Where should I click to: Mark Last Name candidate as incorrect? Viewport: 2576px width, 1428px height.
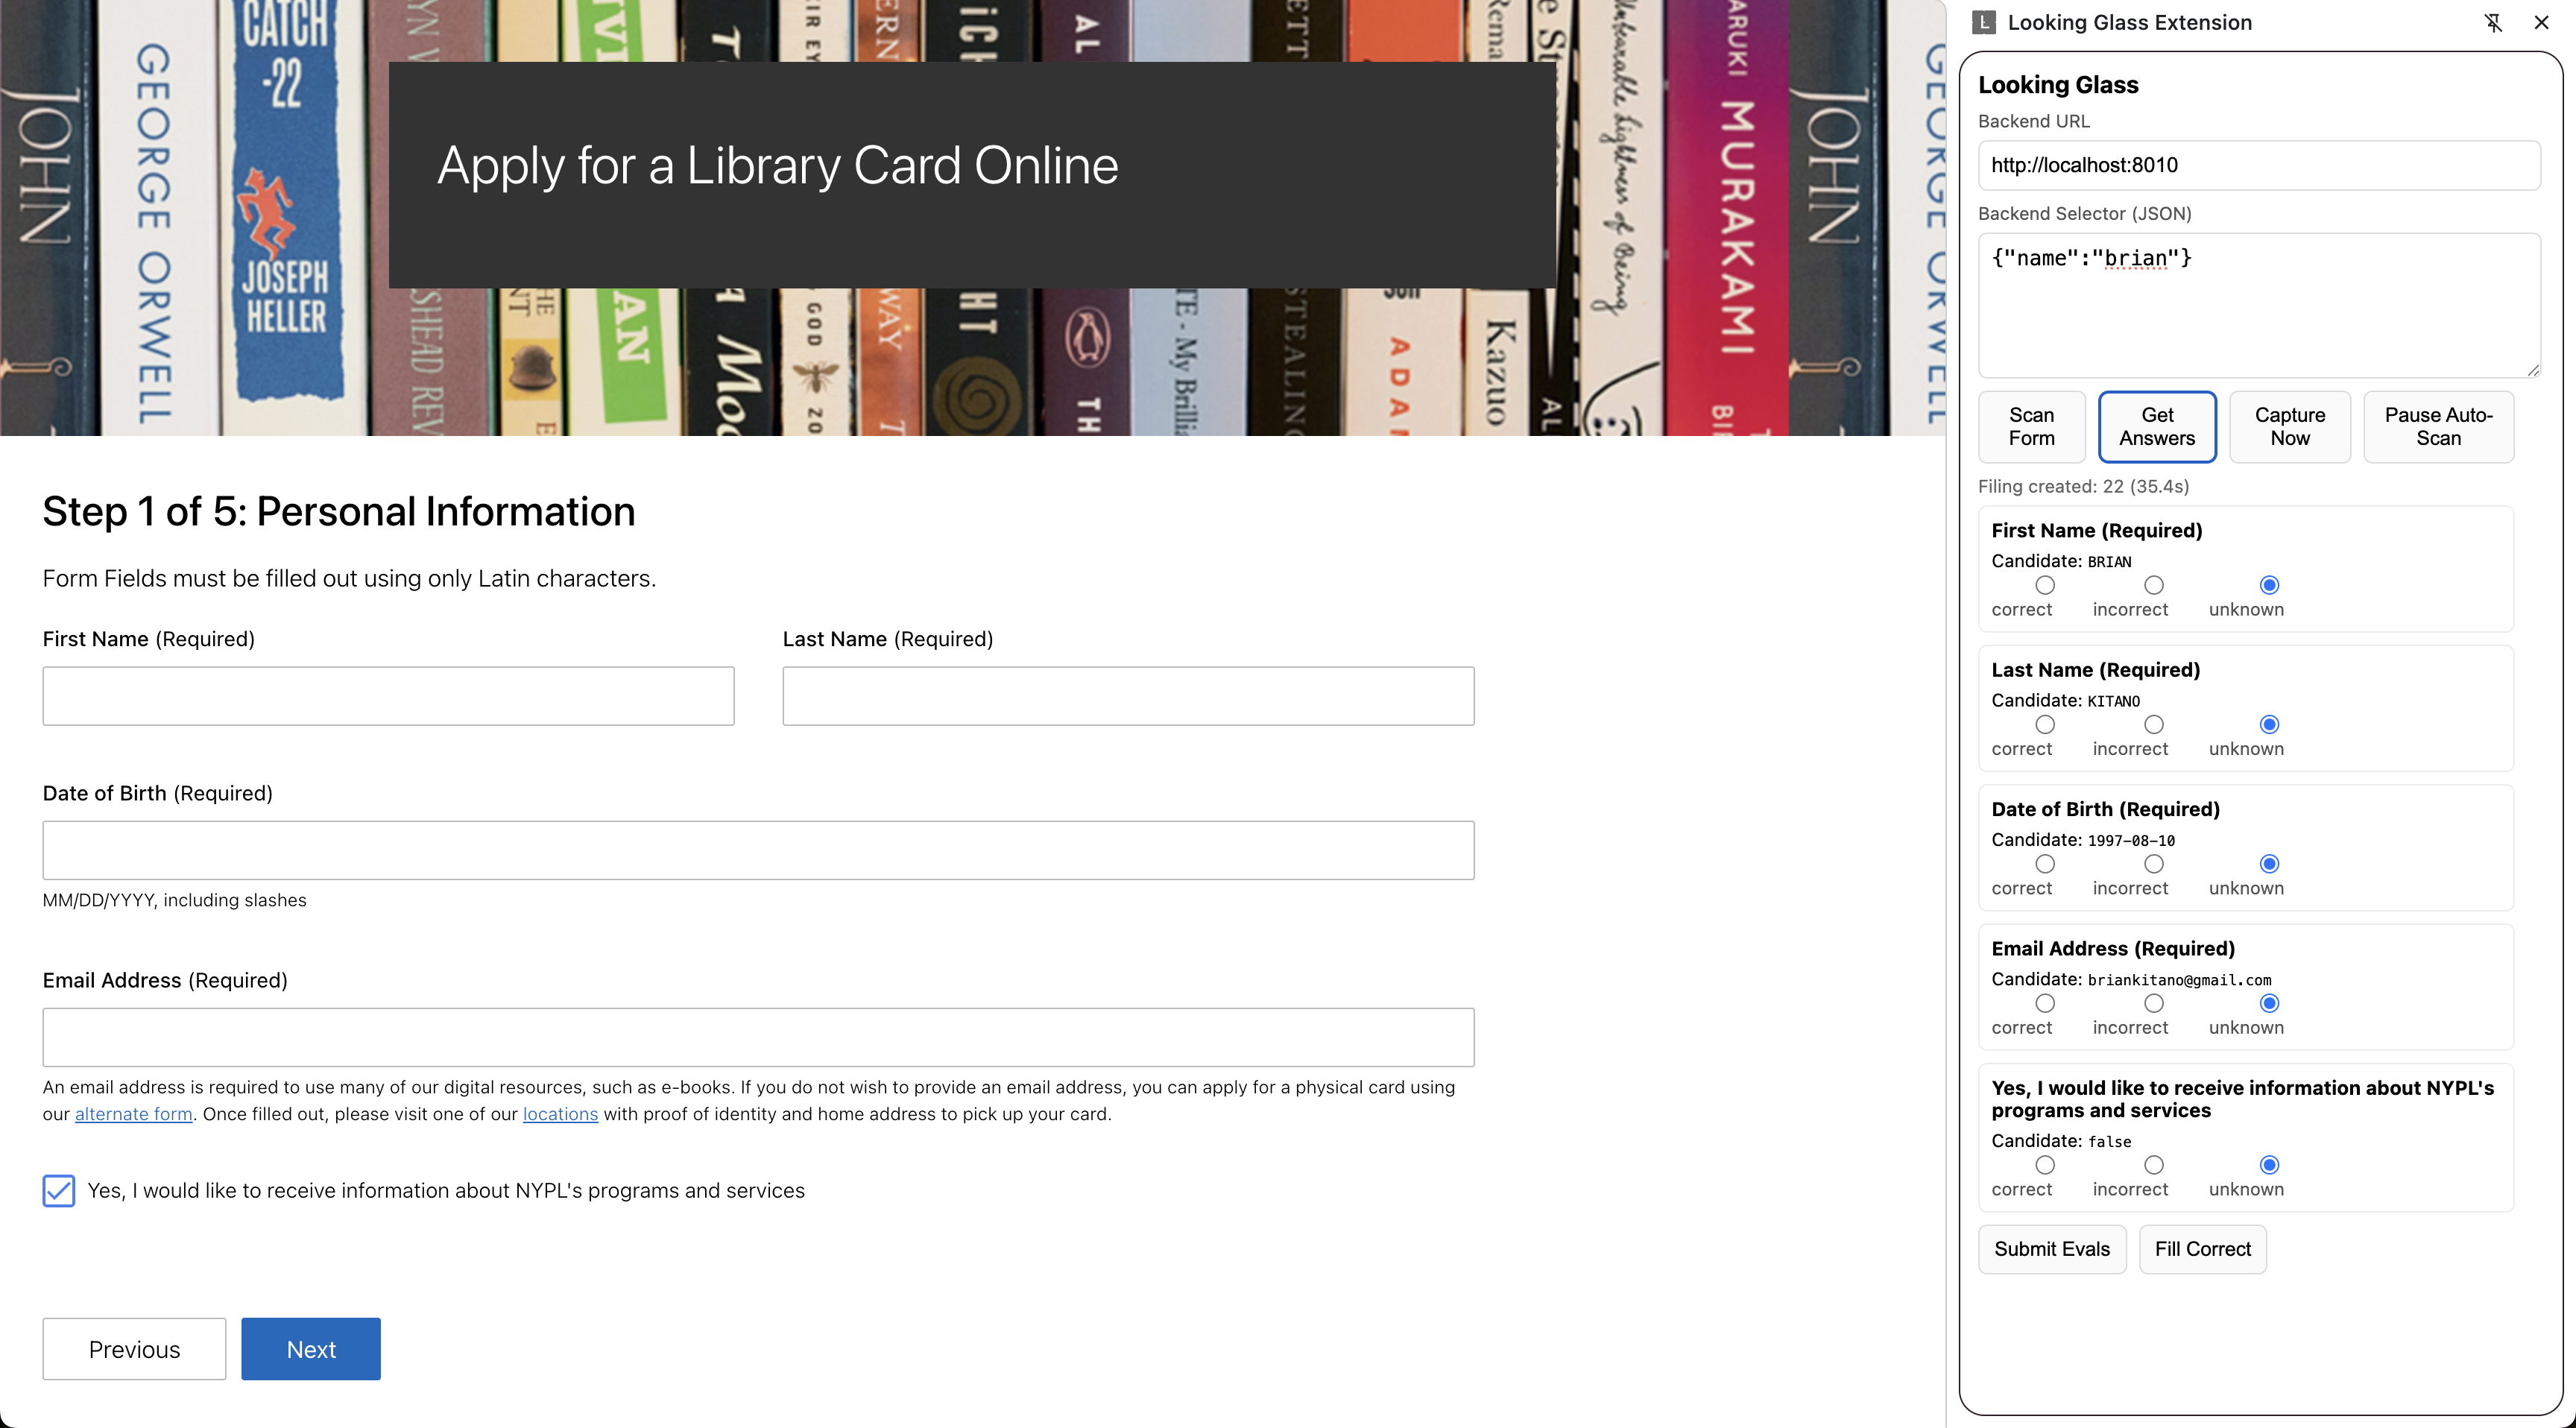pos(2154,724)
